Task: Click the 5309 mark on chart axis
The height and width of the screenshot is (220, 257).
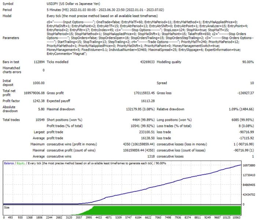Action: coord(118,217)
